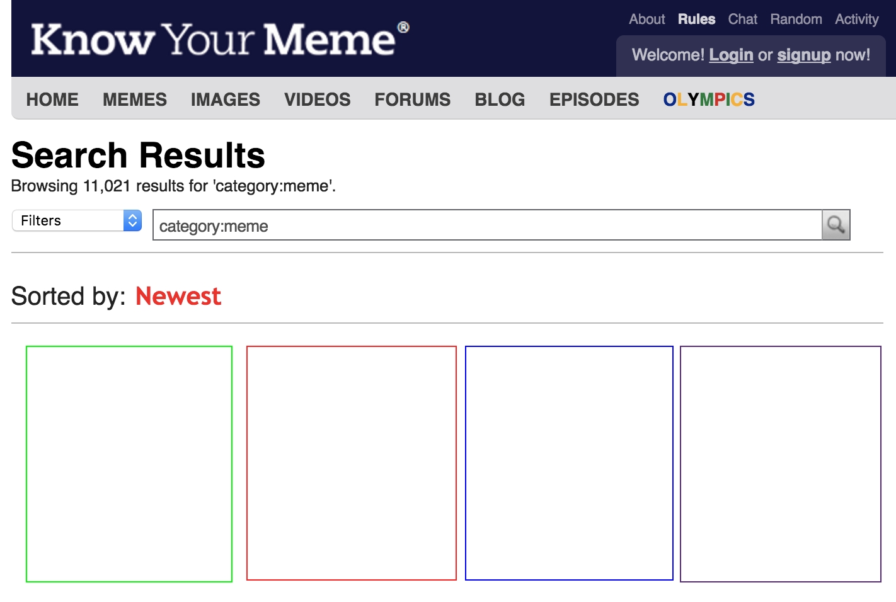896x602 pixels.
Task: Go to the HOME menu item
Action: pyautogui.click(x=52, y=99)
